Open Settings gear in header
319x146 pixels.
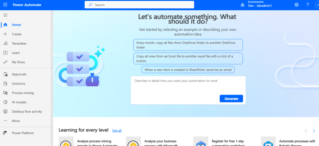(x=297, y=5)
